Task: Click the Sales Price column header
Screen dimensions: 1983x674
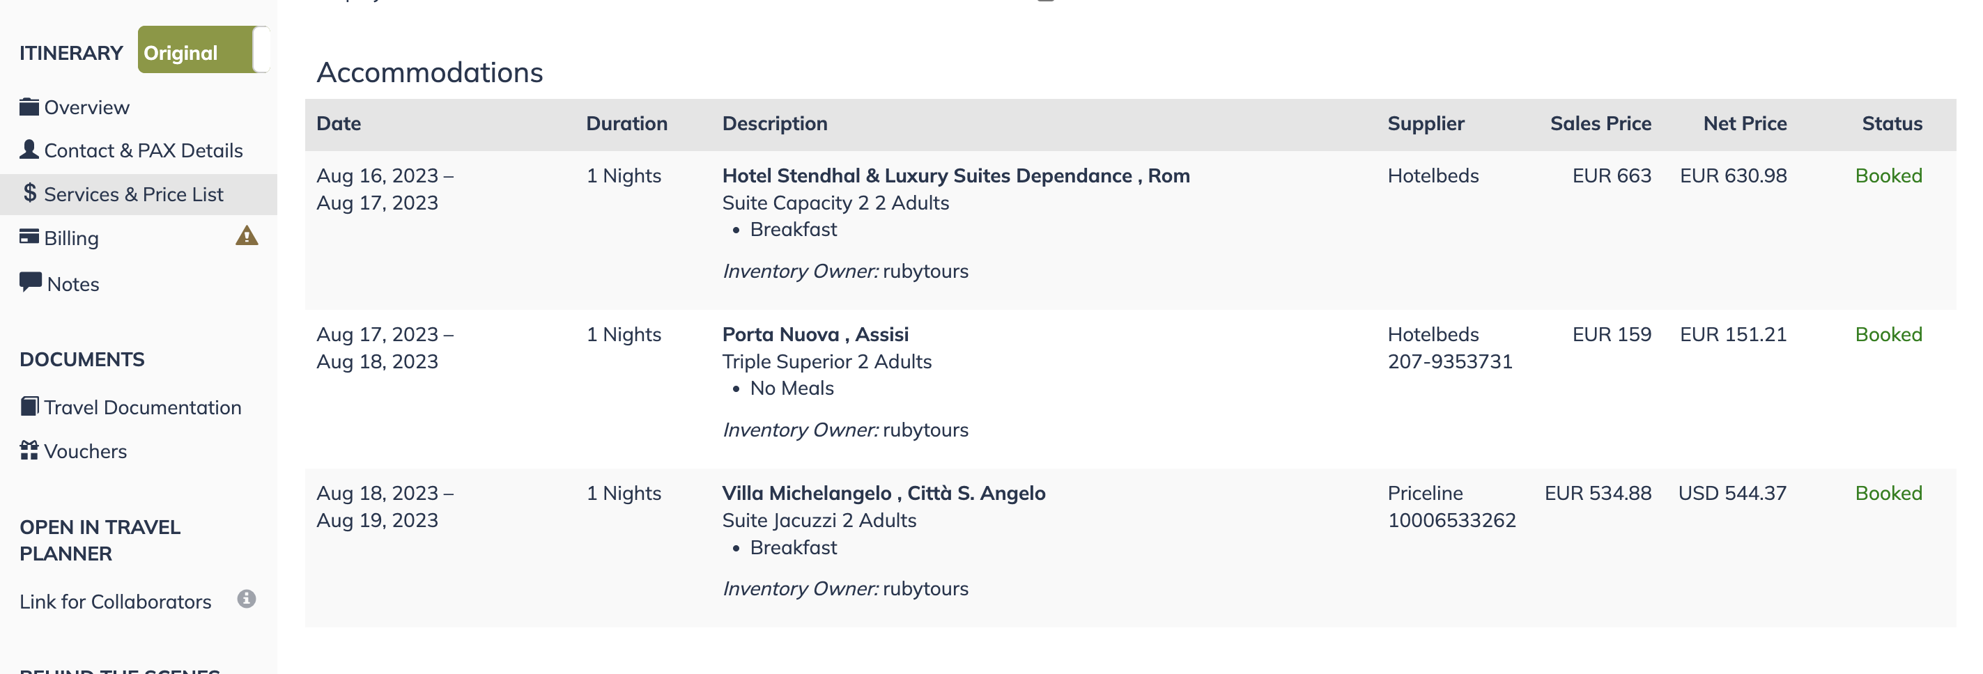Action: click(1600, 123)
